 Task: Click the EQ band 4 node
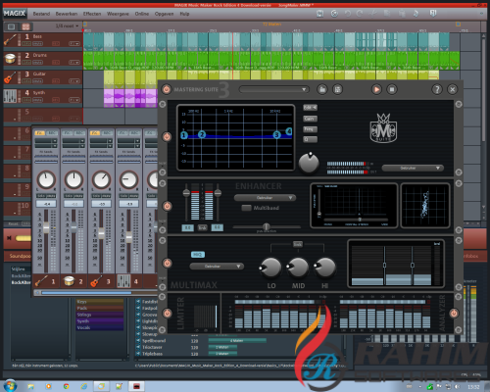click(x=289, y=131)
